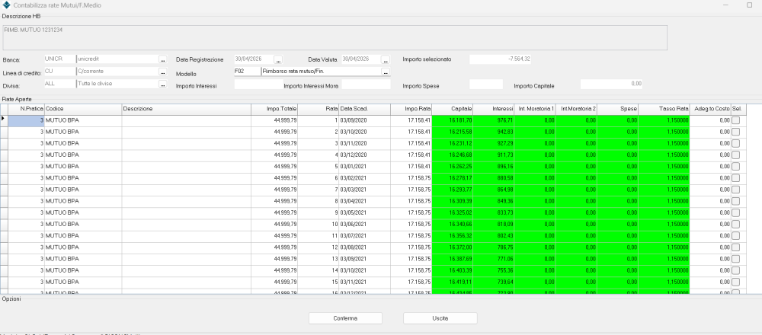
Task: Click the Int.Moratoria 1 column header
Action: point(535,109)
